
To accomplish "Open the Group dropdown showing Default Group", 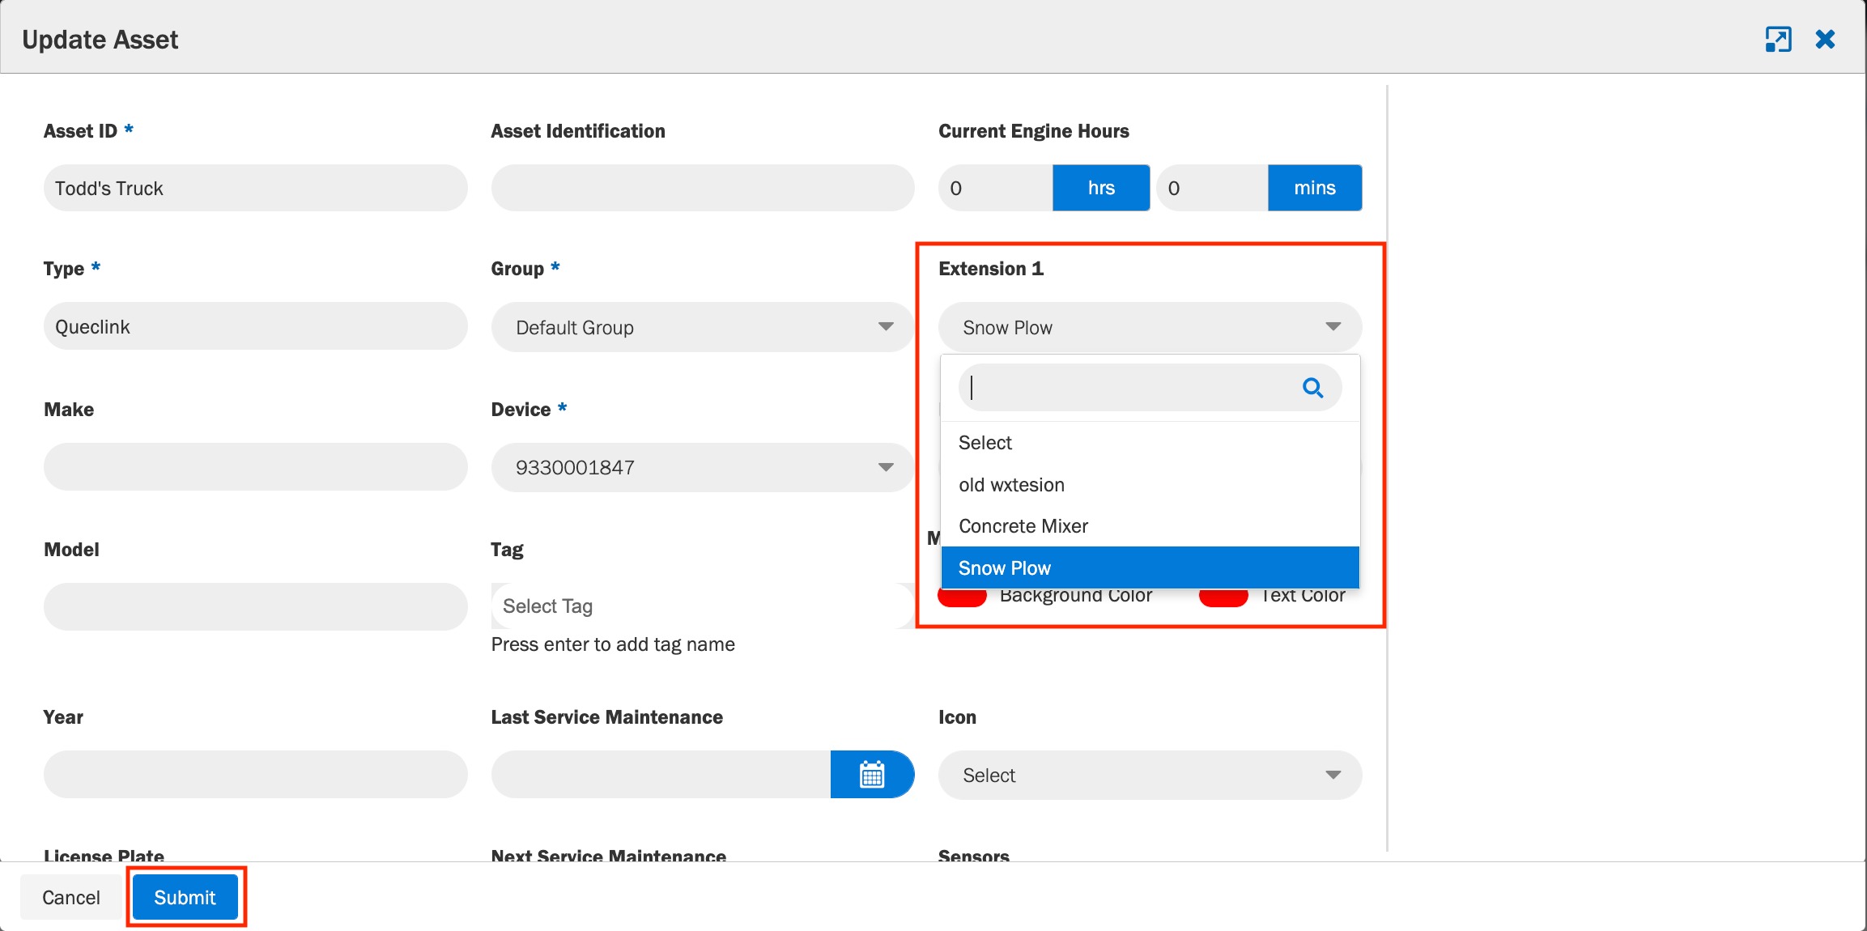I will (703, 327).
